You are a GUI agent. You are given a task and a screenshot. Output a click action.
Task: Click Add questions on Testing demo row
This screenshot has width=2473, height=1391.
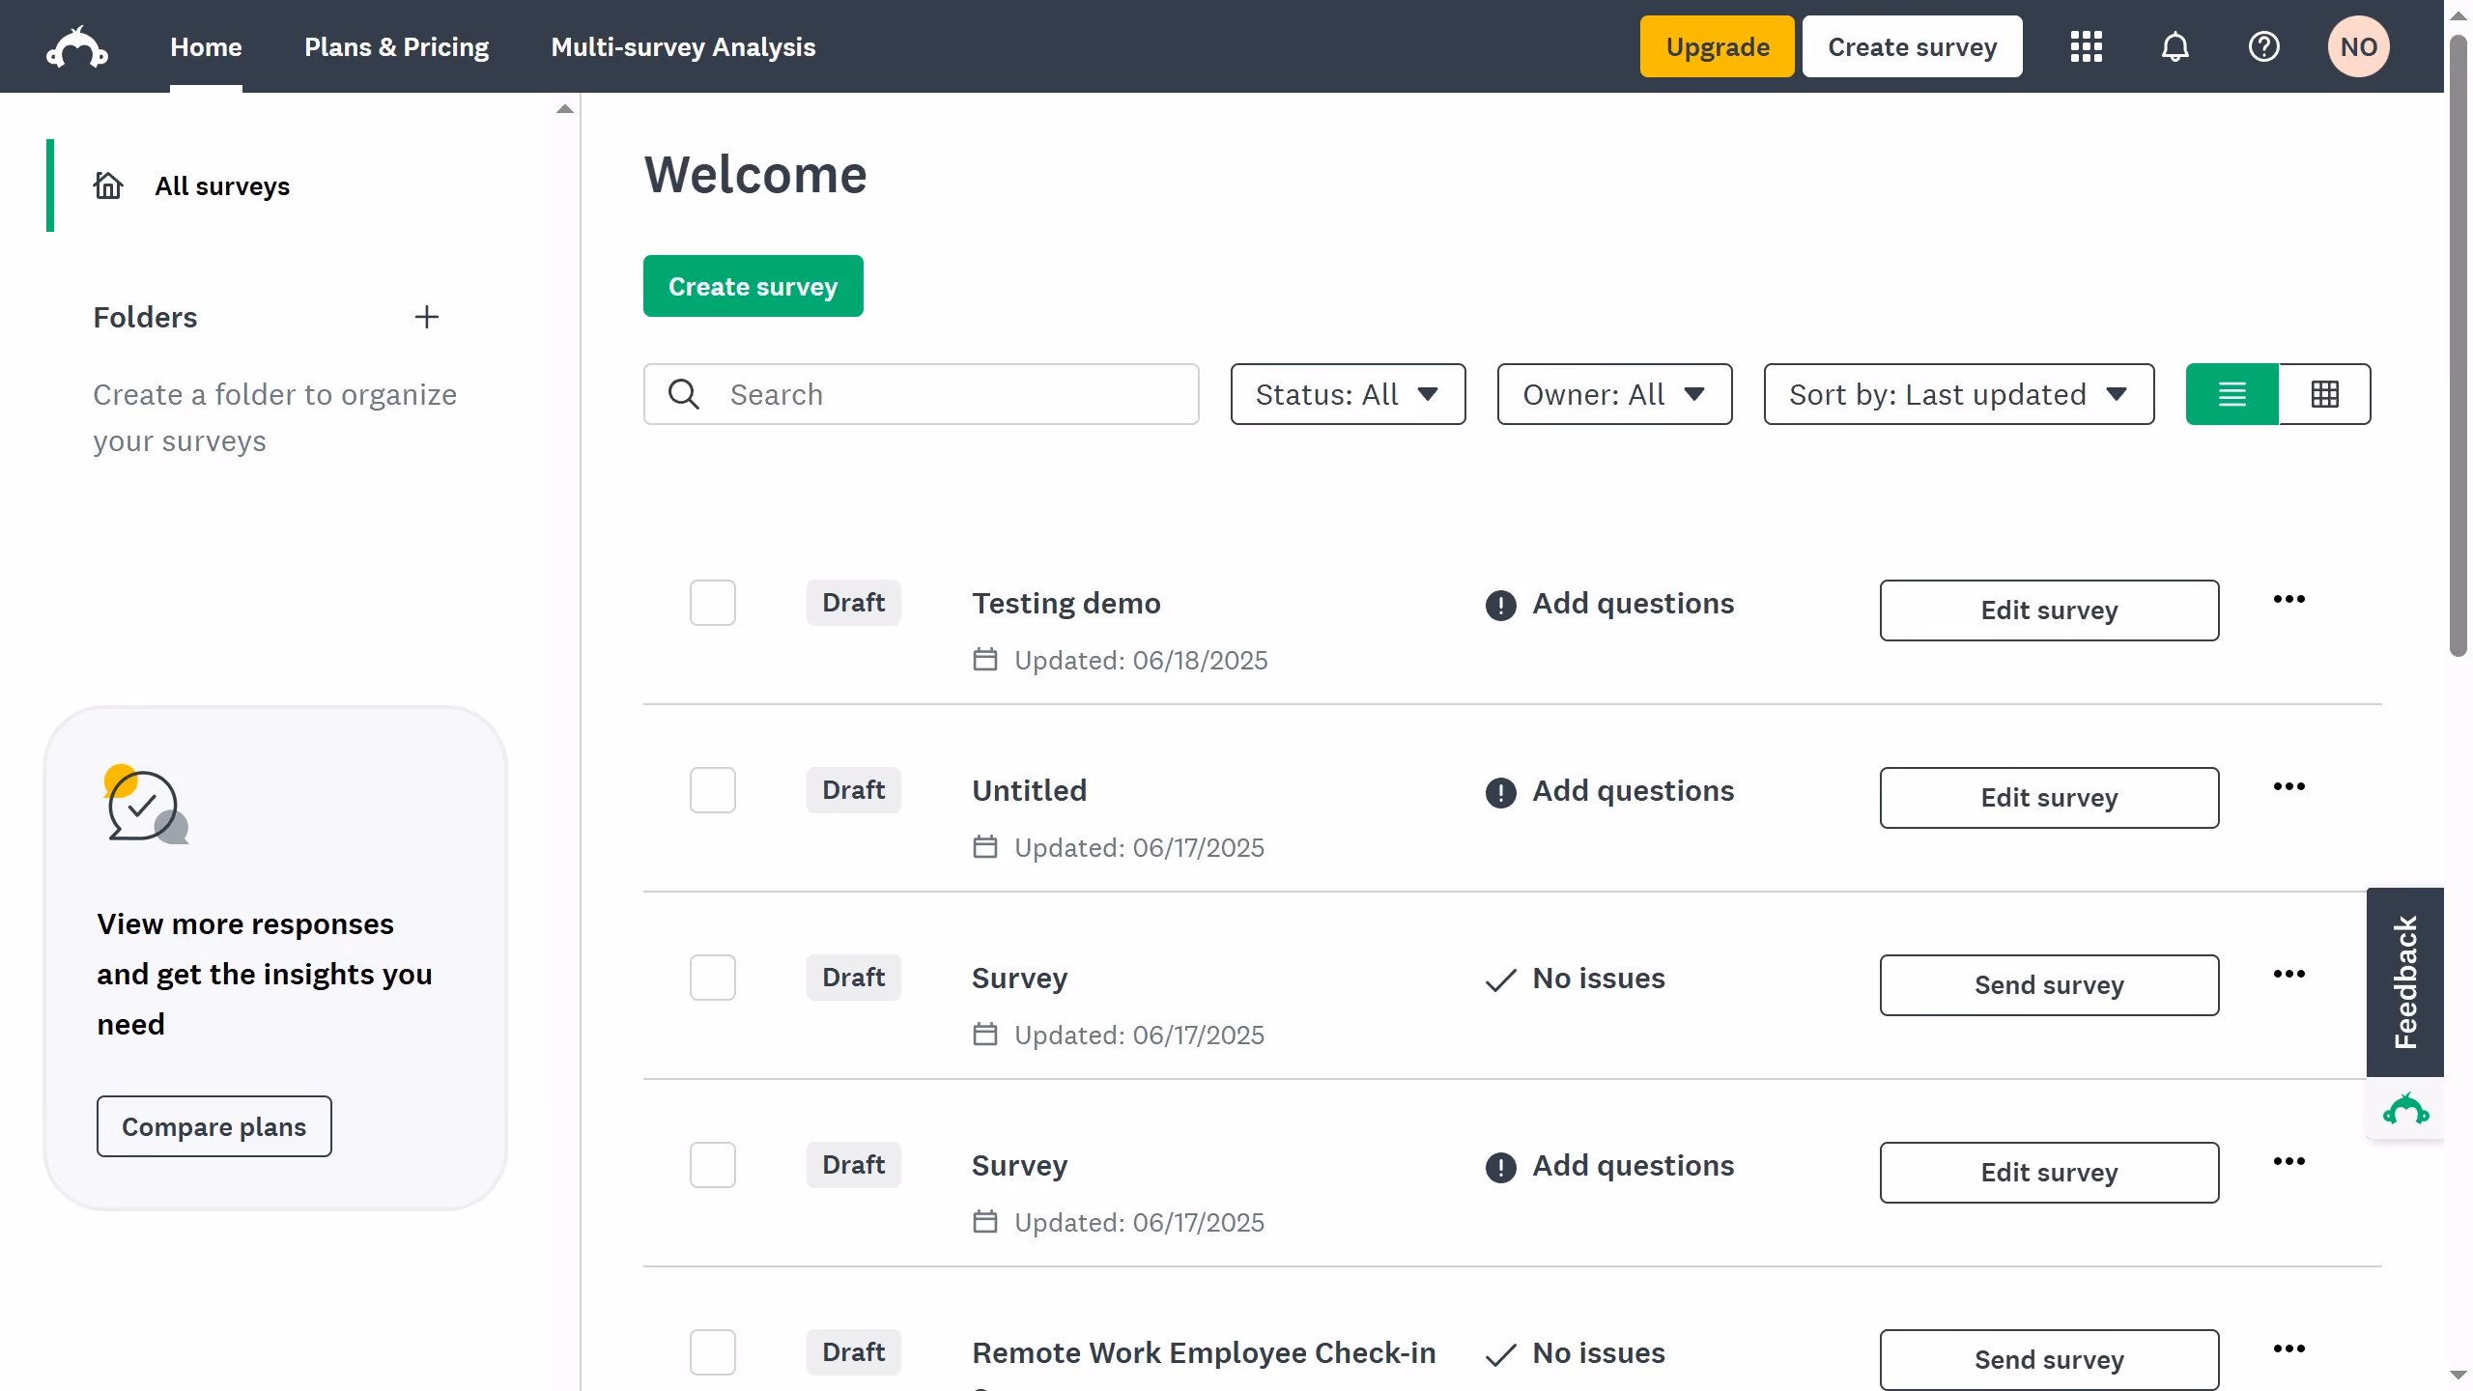(x=1634, y=603)
